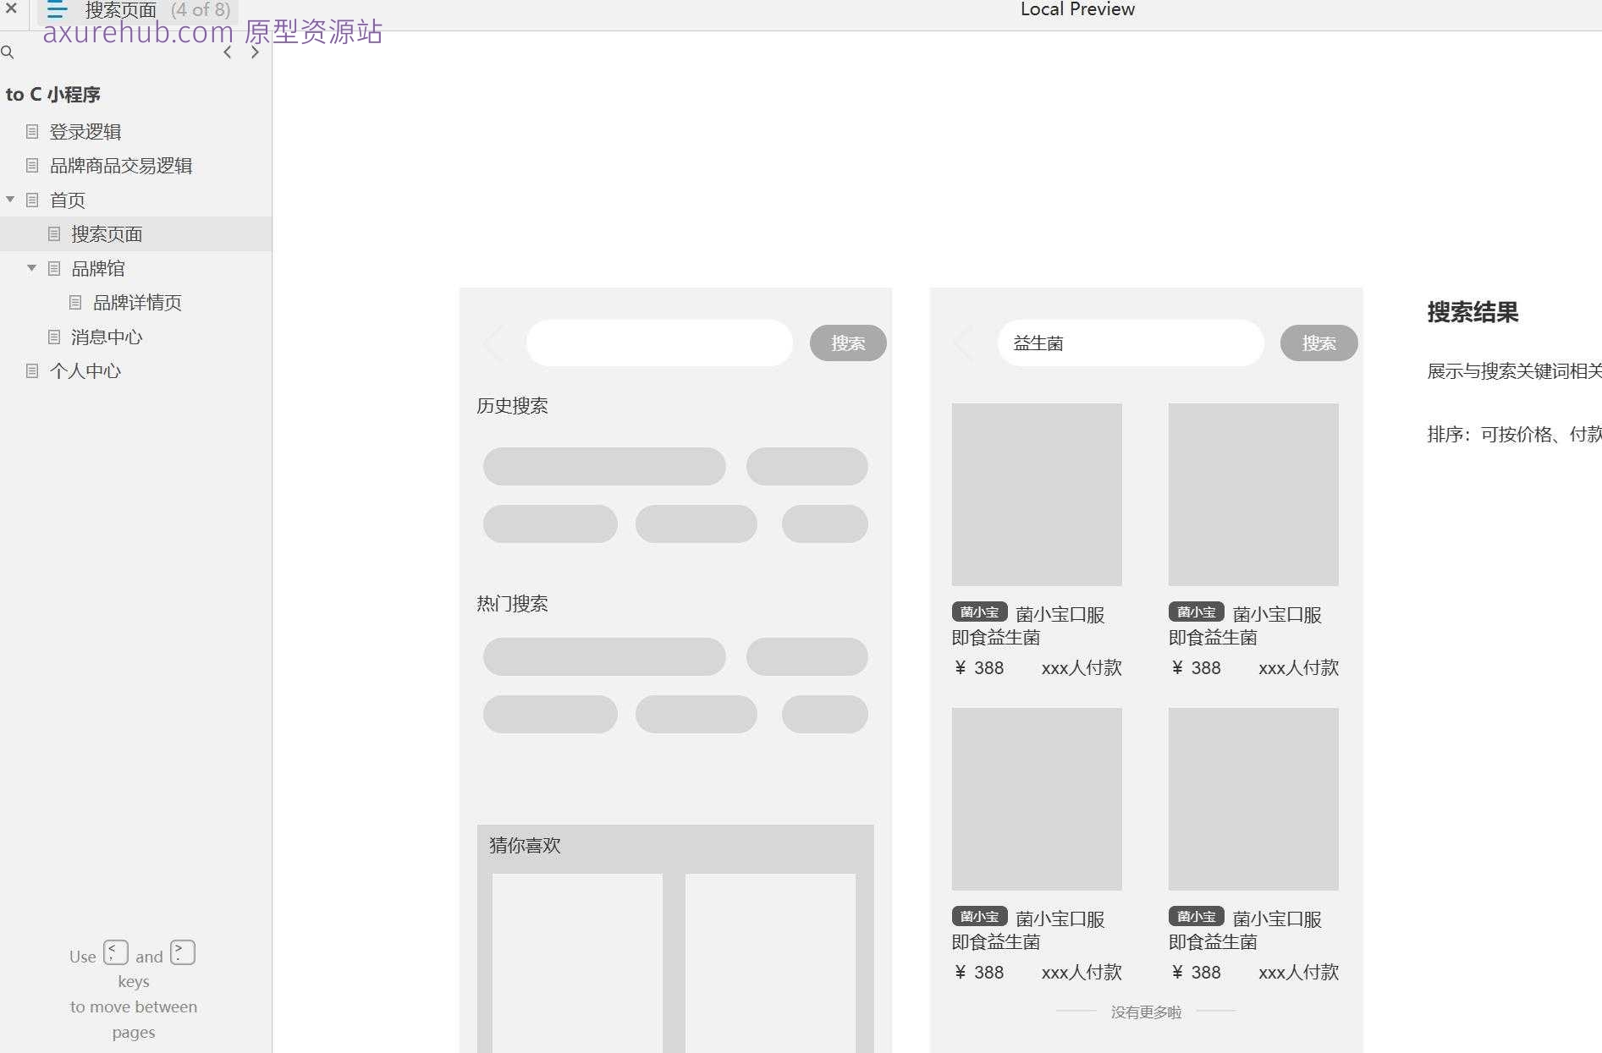
Task: Click the 搜索 button on the empty search screen
Action: [847, 343]
